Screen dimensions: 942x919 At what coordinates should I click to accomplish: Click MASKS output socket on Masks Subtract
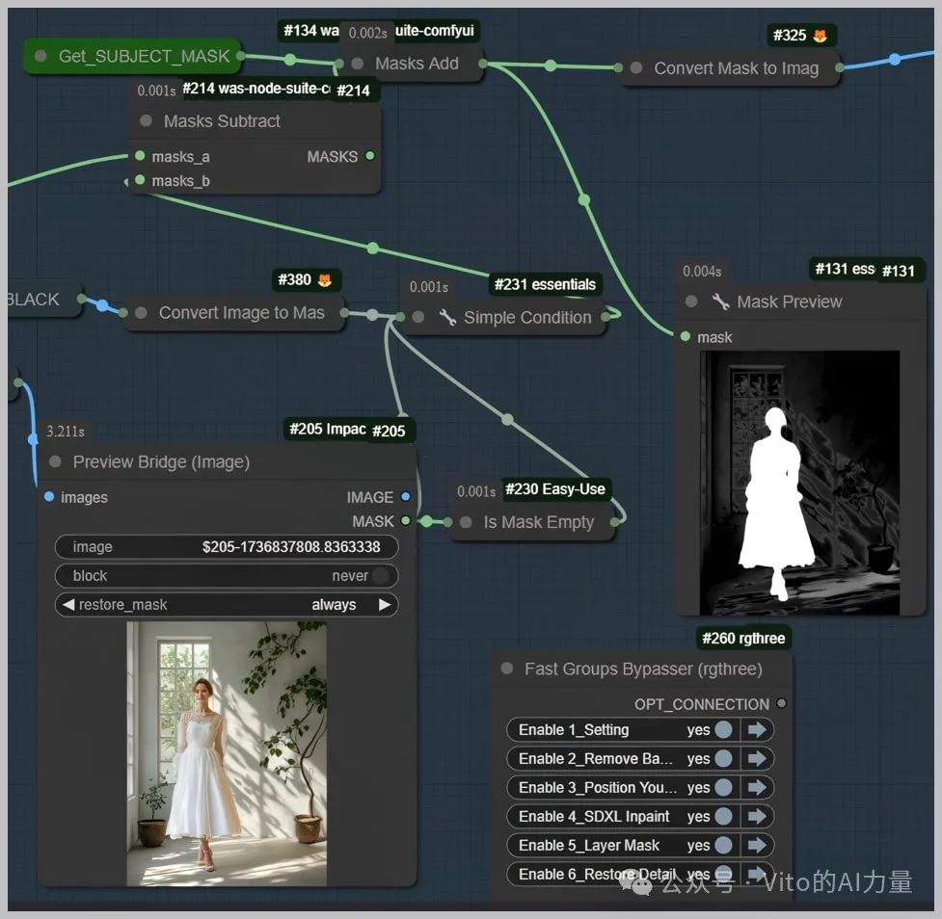pyautogui.click(x=370, y=156)
